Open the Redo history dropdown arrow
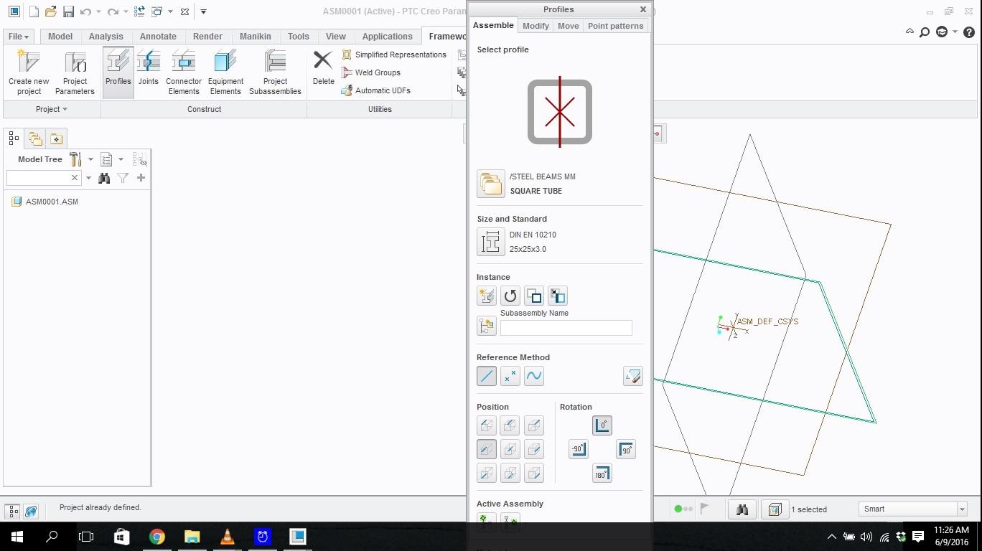The height and width of the screenshot is (551, 982). (x=125, y=11)
